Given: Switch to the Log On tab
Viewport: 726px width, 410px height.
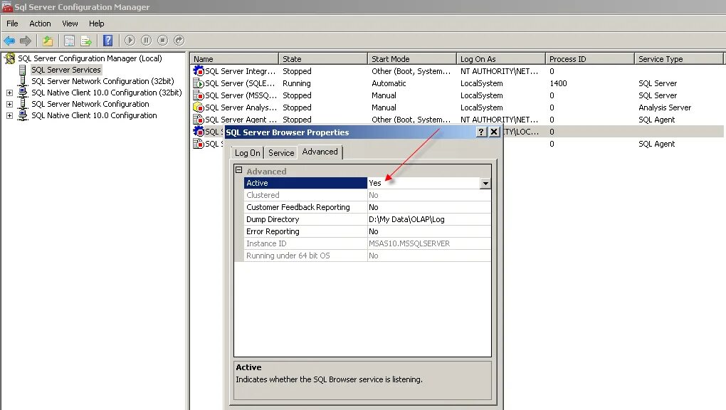Looking at the screenshot, I should [x=247, y=153].
